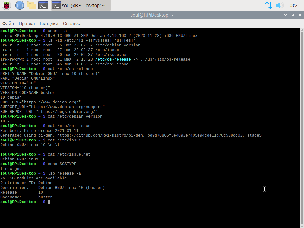
Task: Click the final prompt cursor line
Action: click(x=25, y=202)
